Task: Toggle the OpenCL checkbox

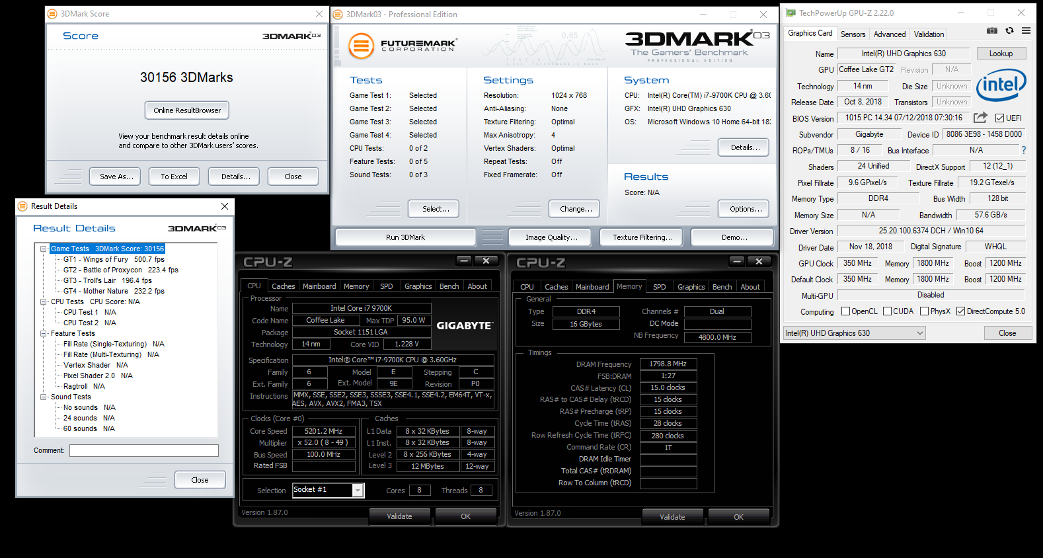Action: 845,311
